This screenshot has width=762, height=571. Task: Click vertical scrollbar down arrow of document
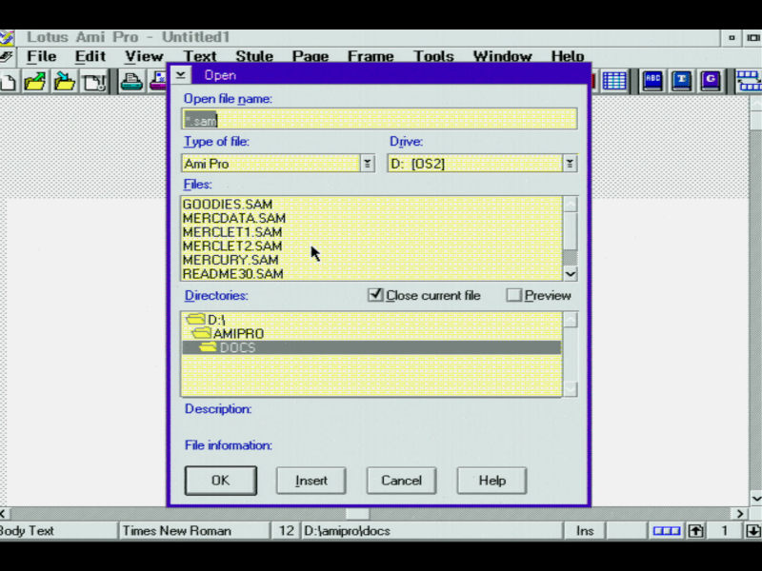coord(755,498)
